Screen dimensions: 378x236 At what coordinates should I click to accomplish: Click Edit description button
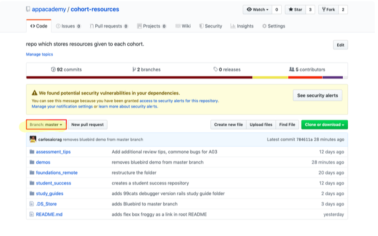tap(340, 45)
